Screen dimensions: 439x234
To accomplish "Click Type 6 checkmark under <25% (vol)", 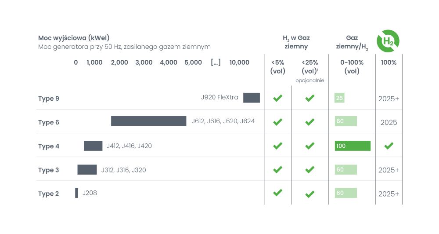I will [x=309, y=122].
